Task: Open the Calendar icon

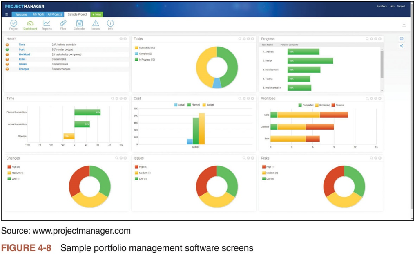Action: click(79, 24)
